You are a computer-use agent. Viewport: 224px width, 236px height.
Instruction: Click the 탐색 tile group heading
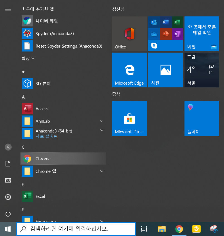pyautogui.click(x=116, y=94)
